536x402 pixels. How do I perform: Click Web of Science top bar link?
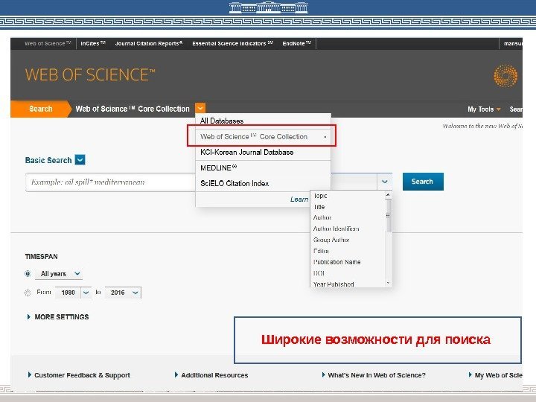click(48, 43)
